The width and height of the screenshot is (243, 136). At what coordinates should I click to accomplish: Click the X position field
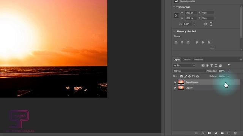(x=208, y=12)
